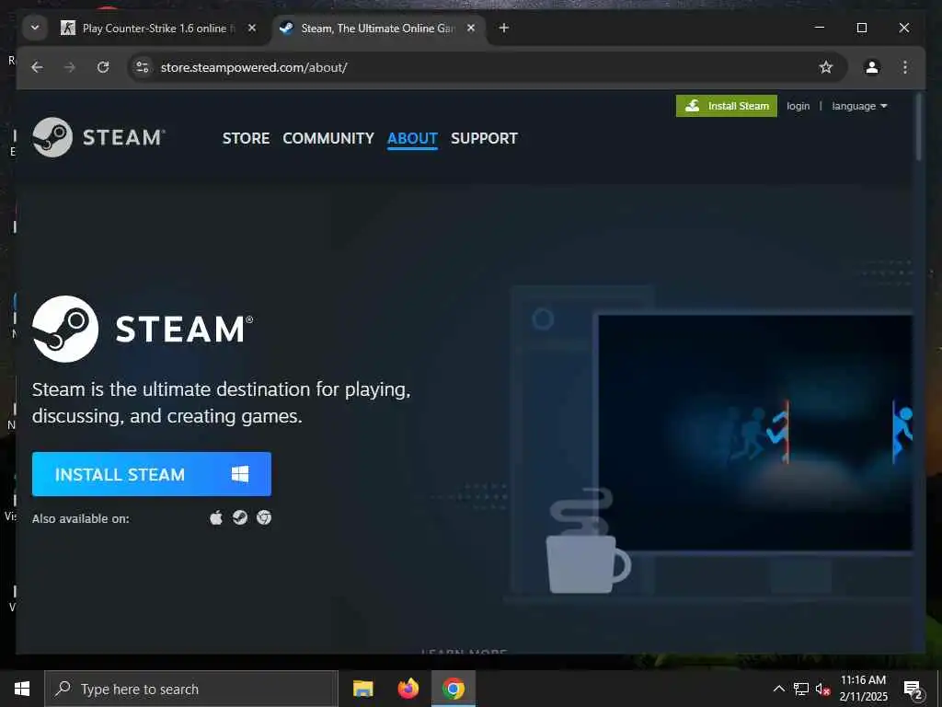
Task: Click the 'Also available on:' label
Action: point(81,518)
